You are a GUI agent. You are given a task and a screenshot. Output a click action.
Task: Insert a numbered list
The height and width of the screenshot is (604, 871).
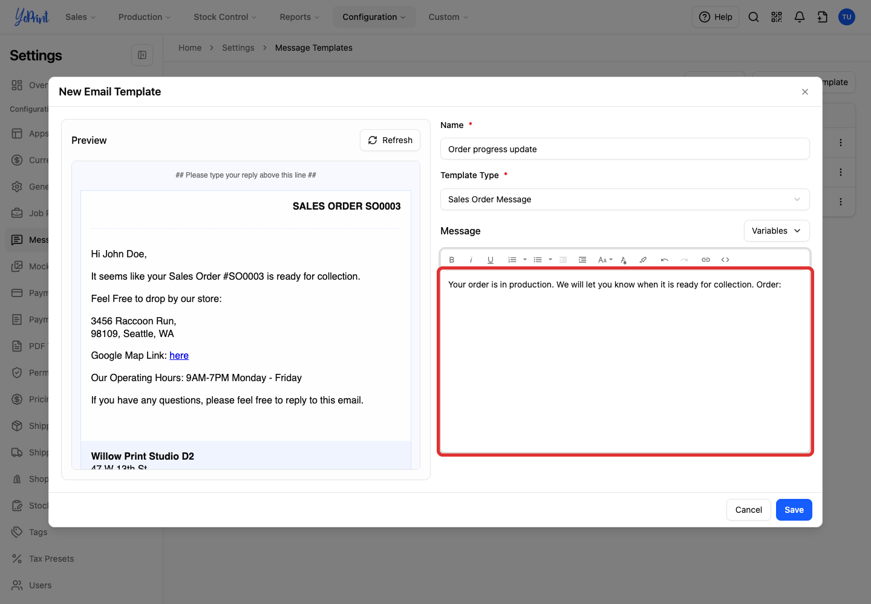[512, 260]
